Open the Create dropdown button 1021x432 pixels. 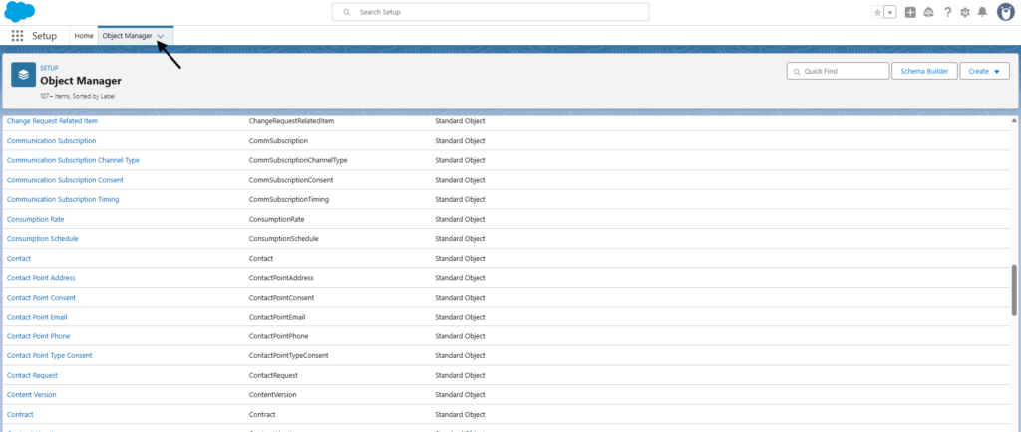point(986,71)
